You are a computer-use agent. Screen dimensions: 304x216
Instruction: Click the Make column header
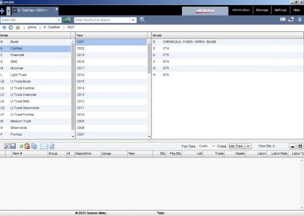coord(35,35)
